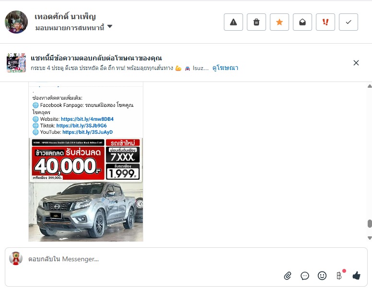Click banner heading แชทนี้มีข้อความตอบกลับต่อโฆษณาของคุณ
The image size is (372, 291).
coord(96,58)
